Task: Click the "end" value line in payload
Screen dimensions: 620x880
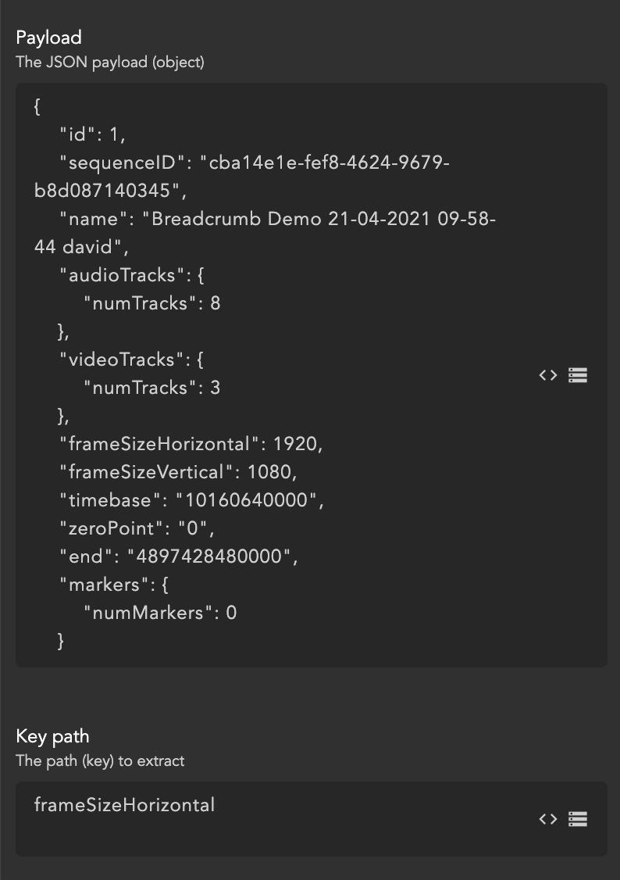Action: pyautogui.click(x=180, y=556)
